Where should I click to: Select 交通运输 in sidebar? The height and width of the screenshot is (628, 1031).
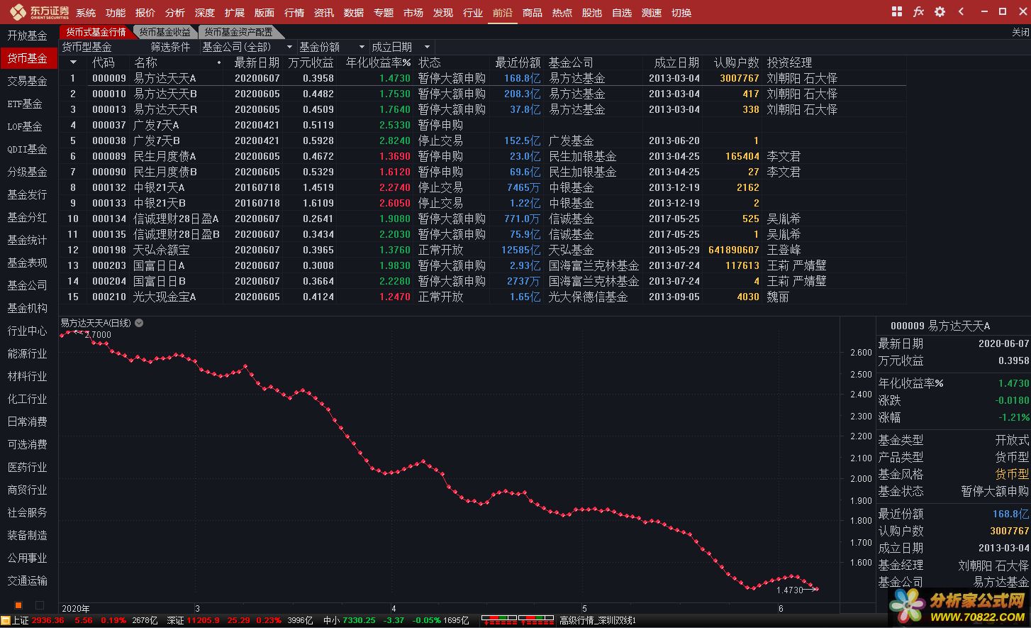point(28,580)
